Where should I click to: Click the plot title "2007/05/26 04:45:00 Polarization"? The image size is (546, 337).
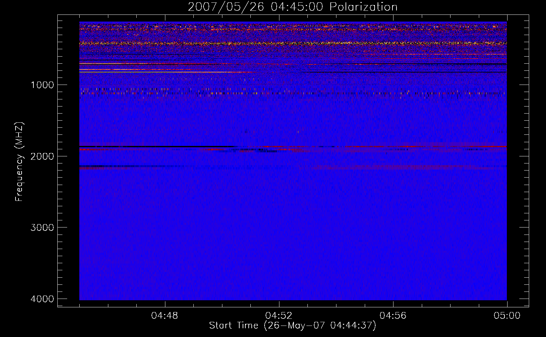[293, 7]
